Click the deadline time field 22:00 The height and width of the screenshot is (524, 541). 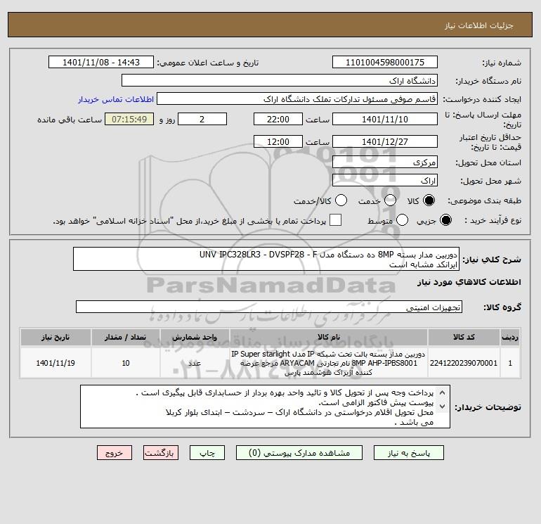point(278,119)
